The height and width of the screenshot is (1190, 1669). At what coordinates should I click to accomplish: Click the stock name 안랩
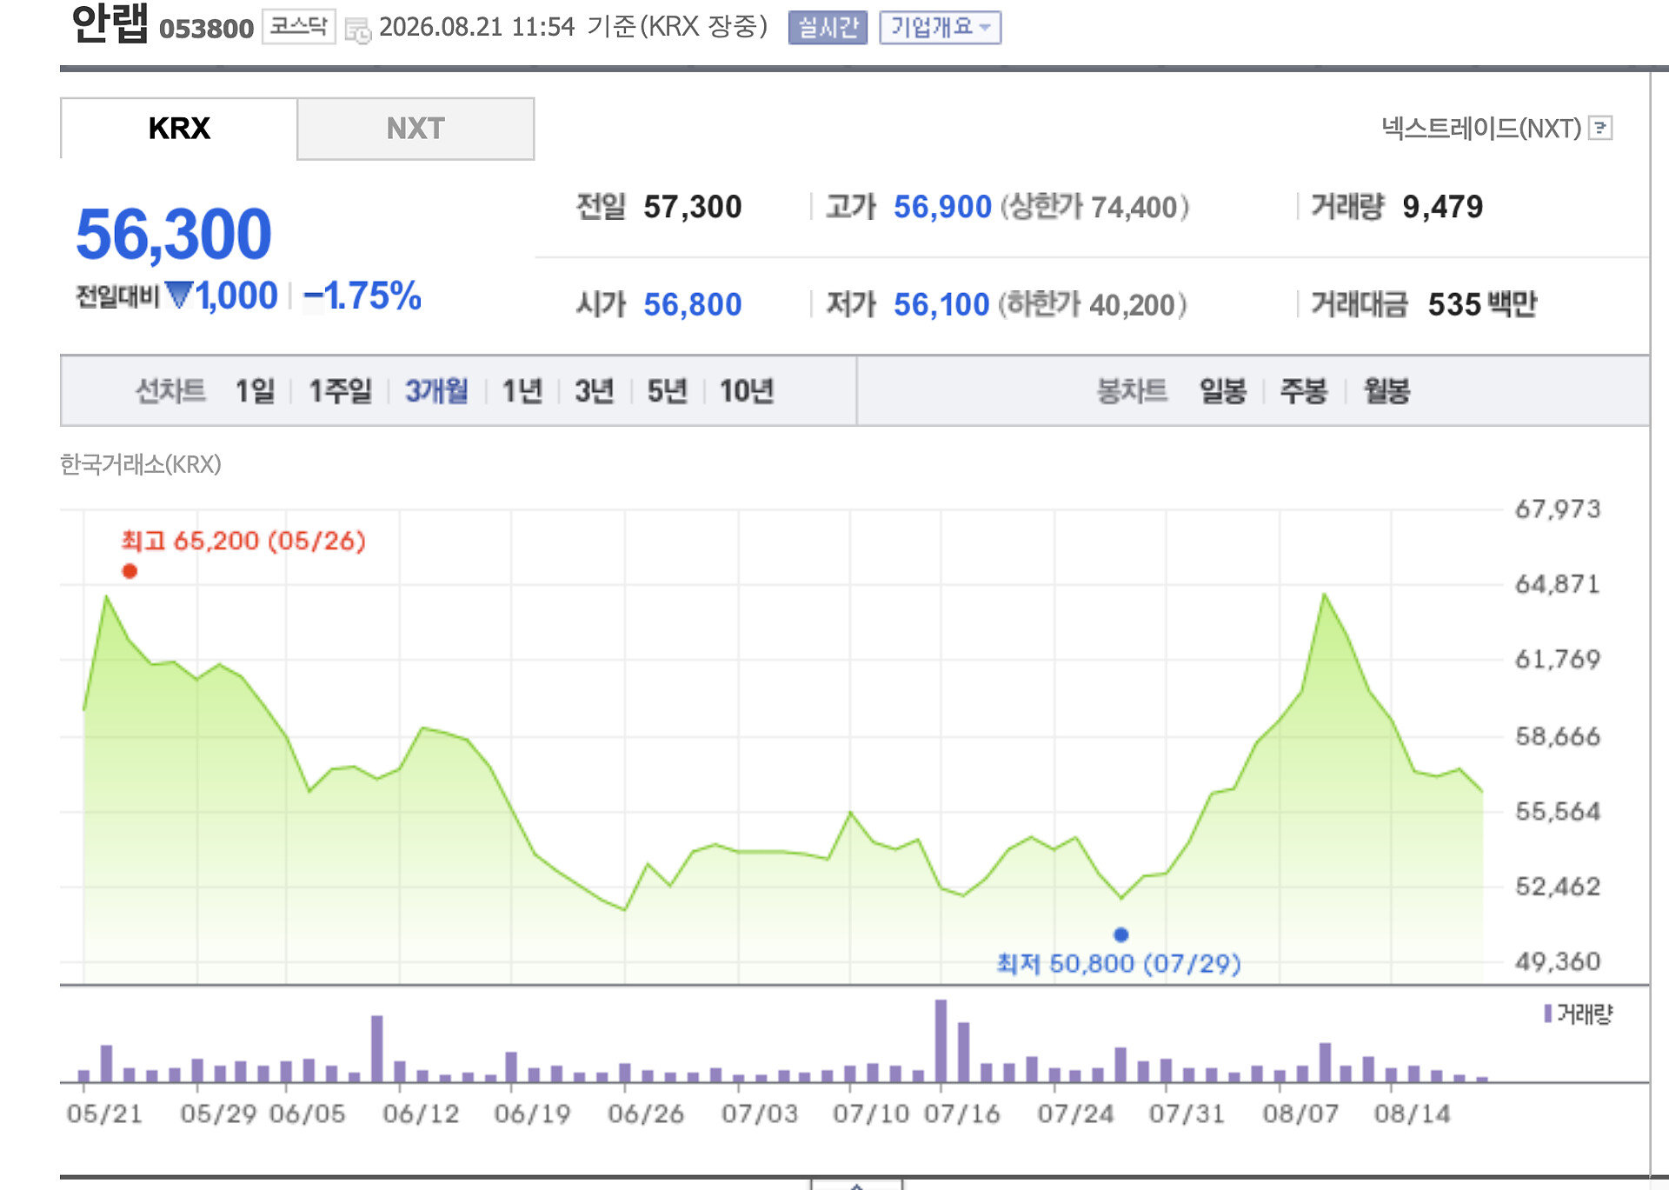click(x=110, y=23)
